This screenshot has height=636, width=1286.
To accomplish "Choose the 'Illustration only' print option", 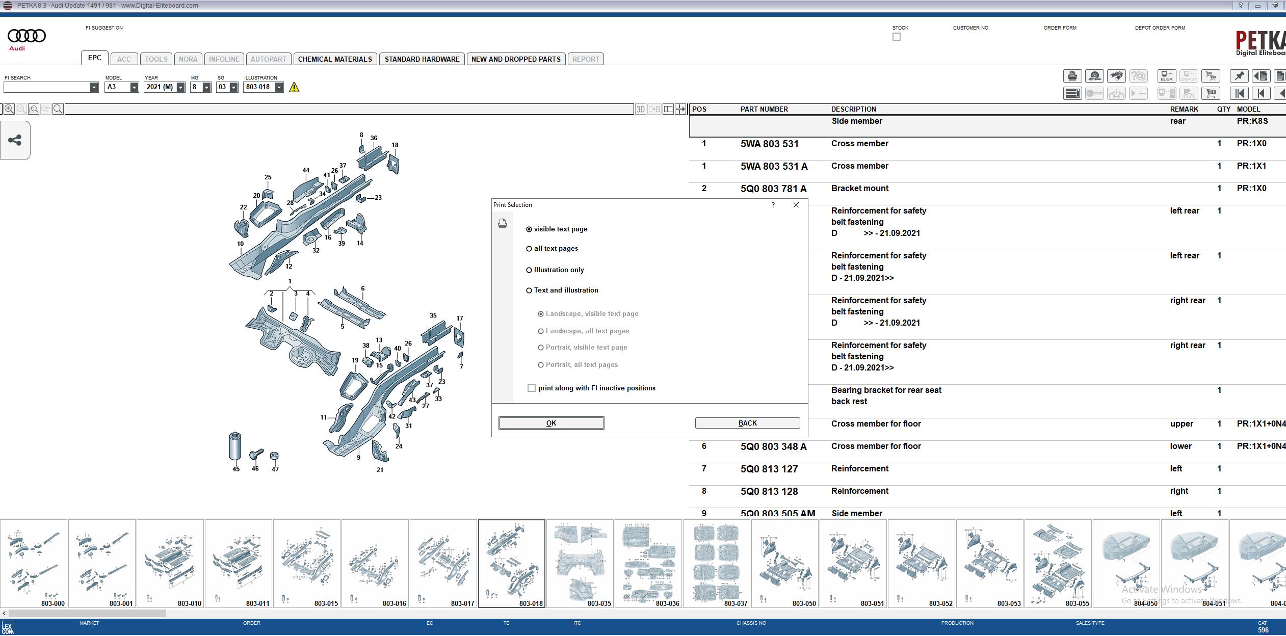I will 529,270.
